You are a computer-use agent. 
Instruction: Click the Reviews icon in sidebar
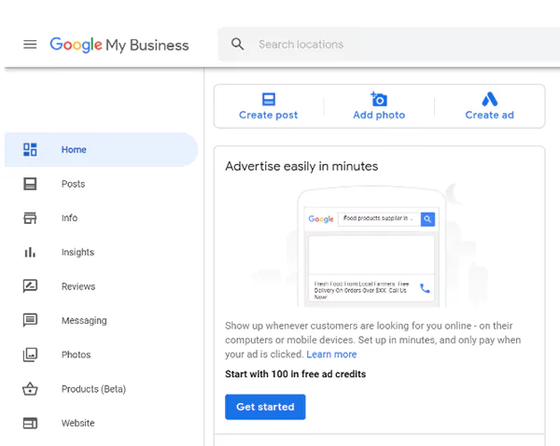tap(30, 286)
